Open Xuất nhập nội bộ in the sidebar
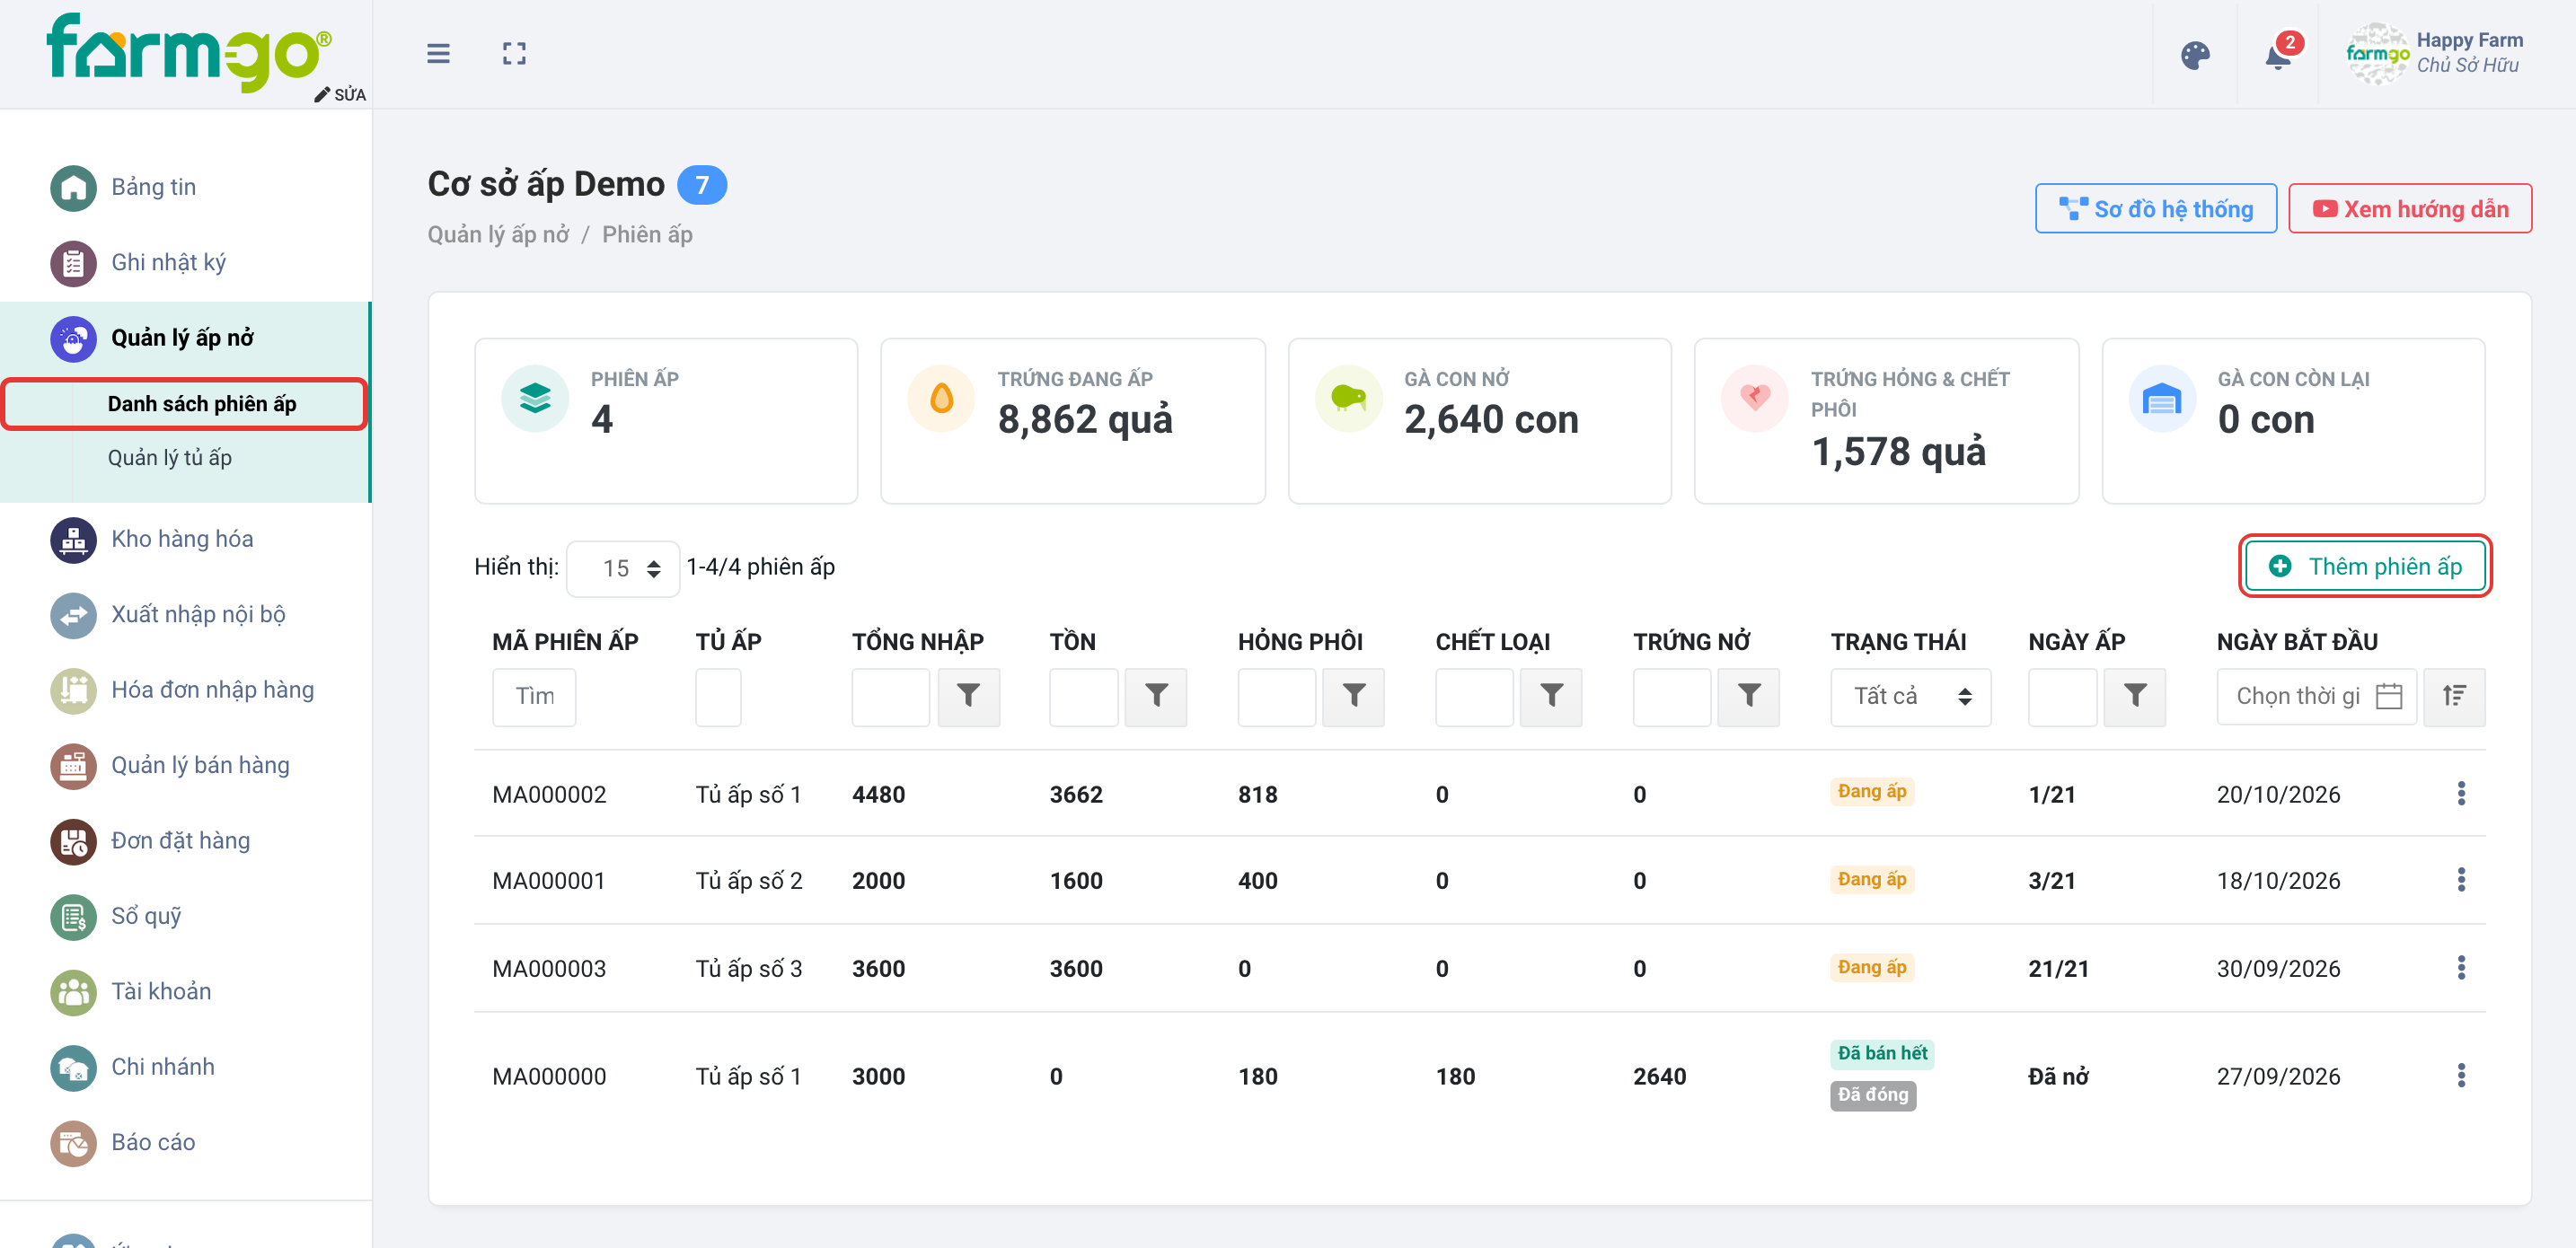Screen dimensions: 2576x1248 pos(198,614)
